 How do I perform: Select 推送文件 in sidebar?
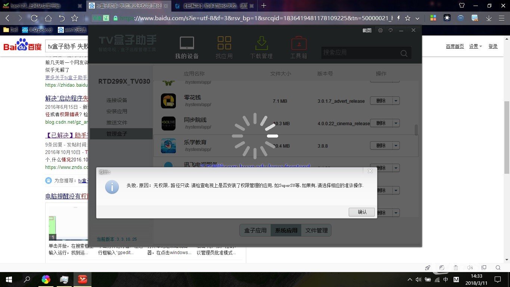pos(117,123)
